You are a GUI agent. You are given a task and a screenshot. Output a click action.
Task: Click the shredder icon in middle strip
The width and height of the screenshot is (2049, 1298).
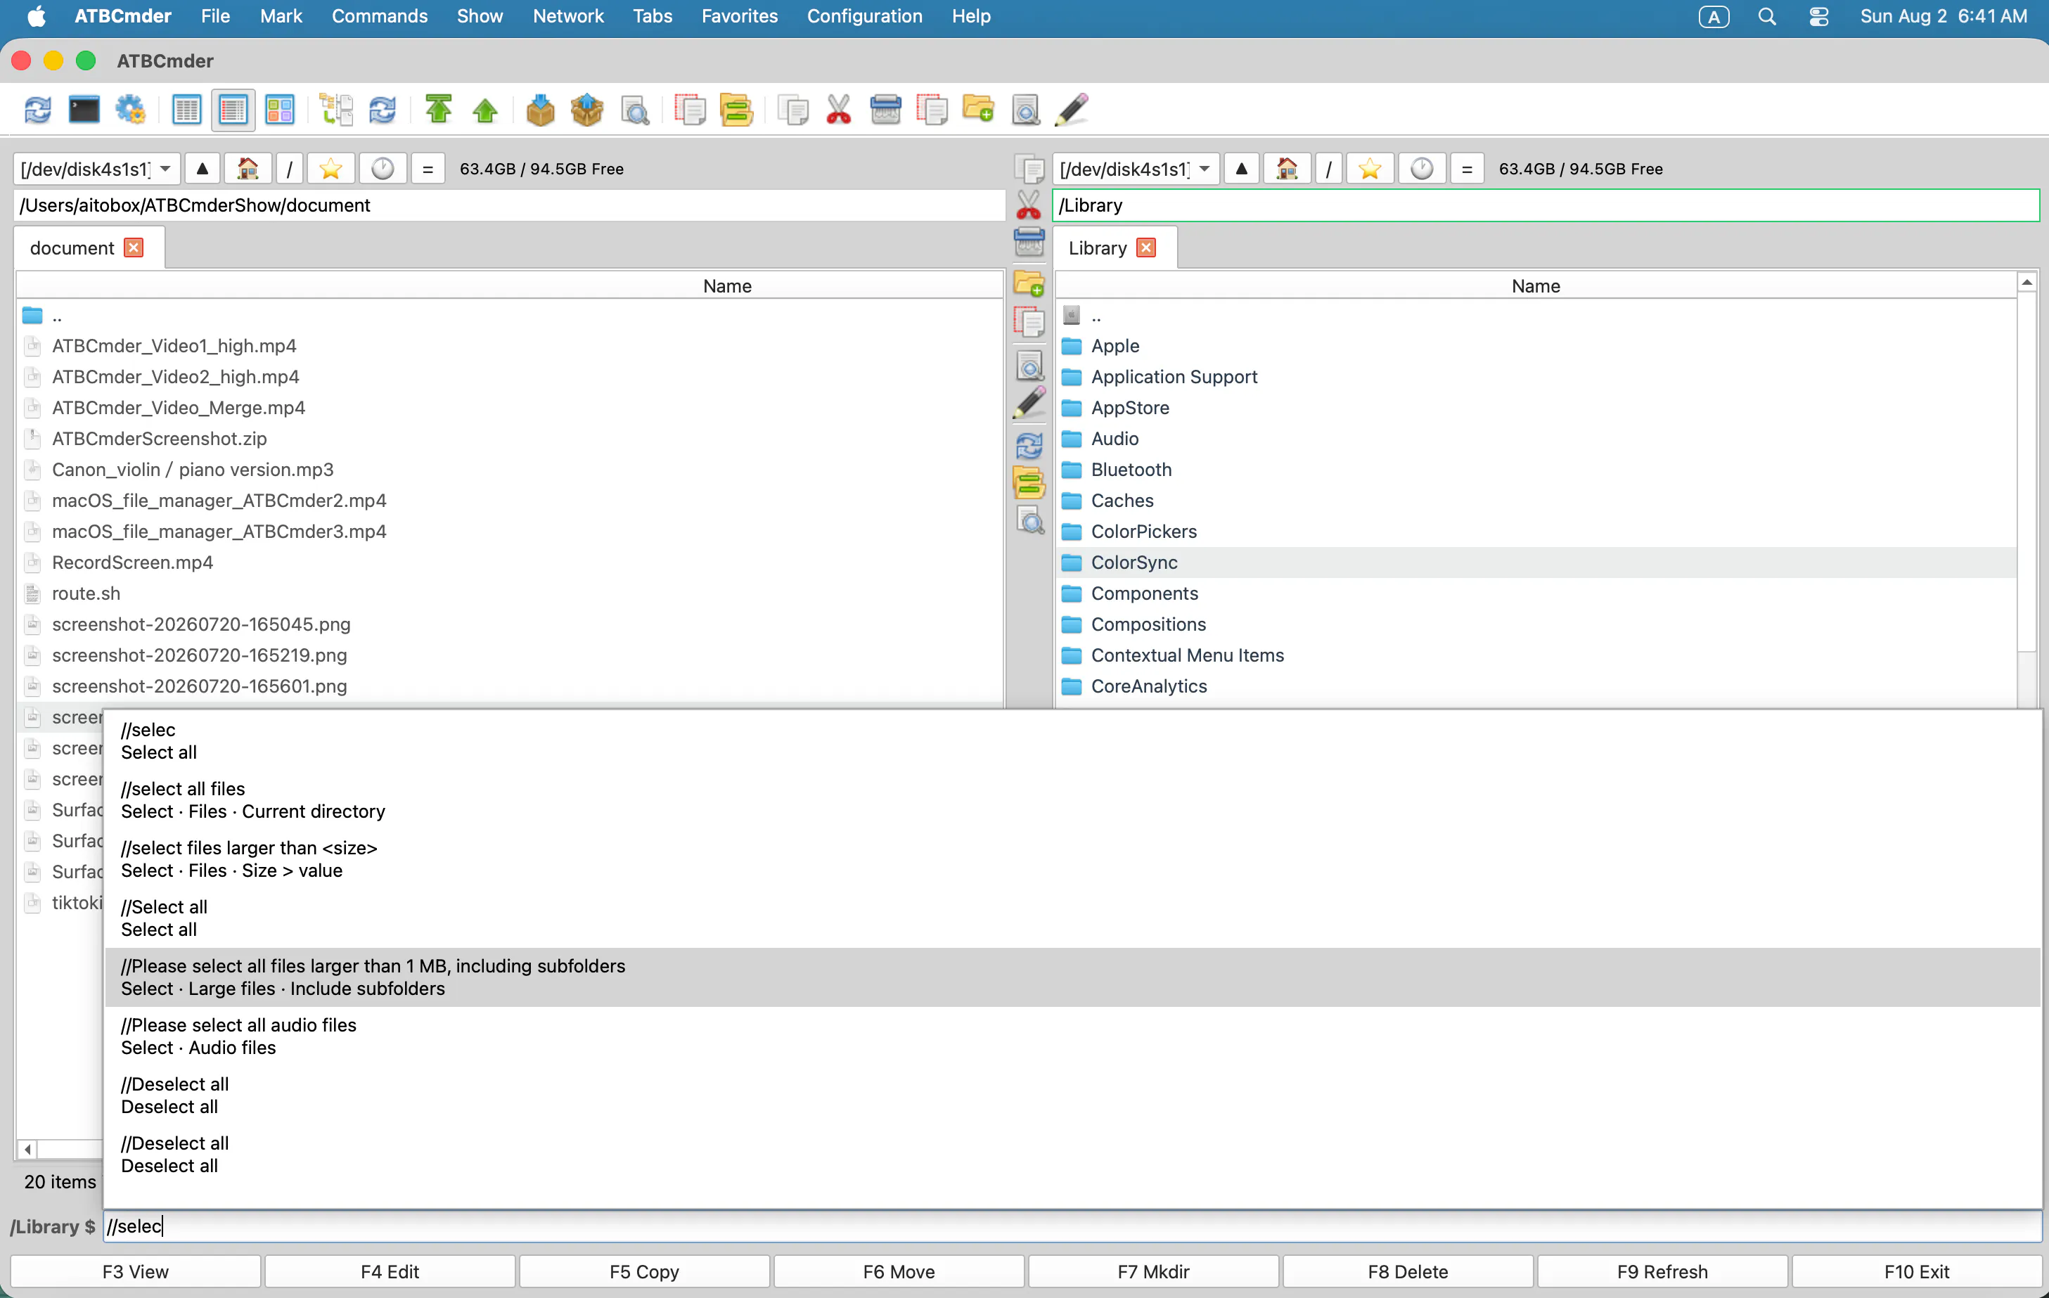(1029, 243)
